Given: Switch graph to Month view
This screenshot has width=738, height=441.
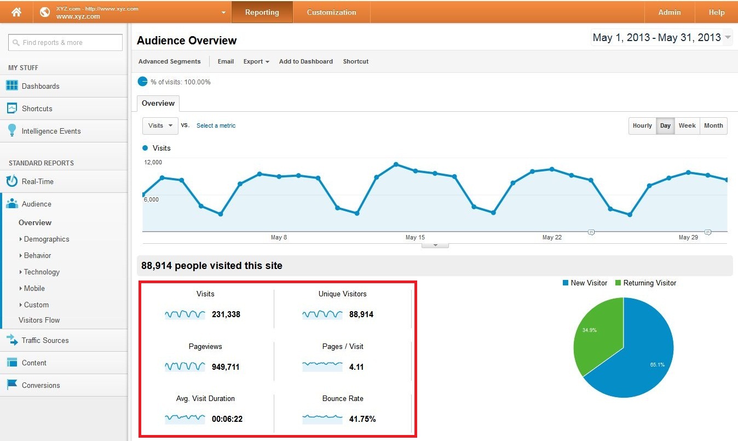Looking at the screenshot, I should 713,125.
